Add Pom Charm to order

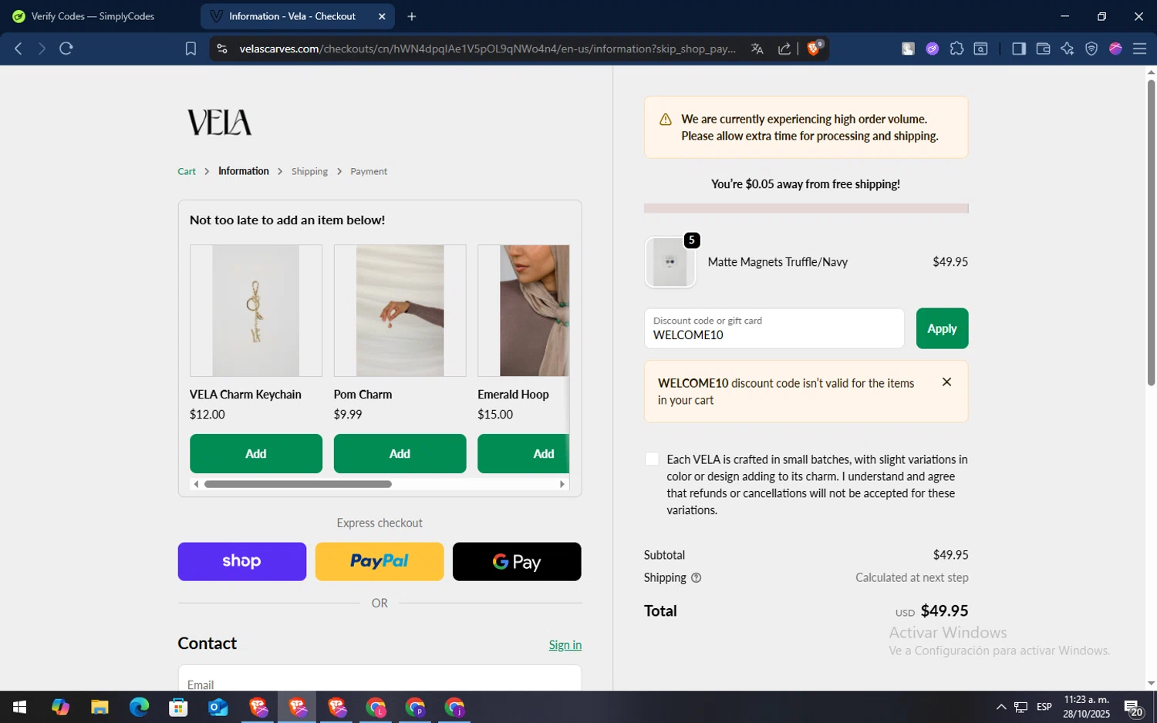point(400,454)
